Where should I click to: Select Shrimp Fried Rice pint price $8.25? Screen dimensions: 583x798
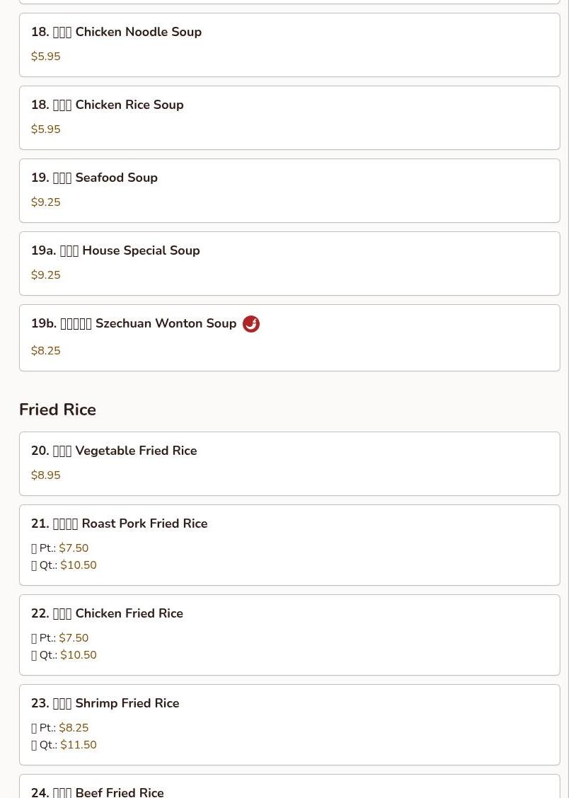pos(74,728)
